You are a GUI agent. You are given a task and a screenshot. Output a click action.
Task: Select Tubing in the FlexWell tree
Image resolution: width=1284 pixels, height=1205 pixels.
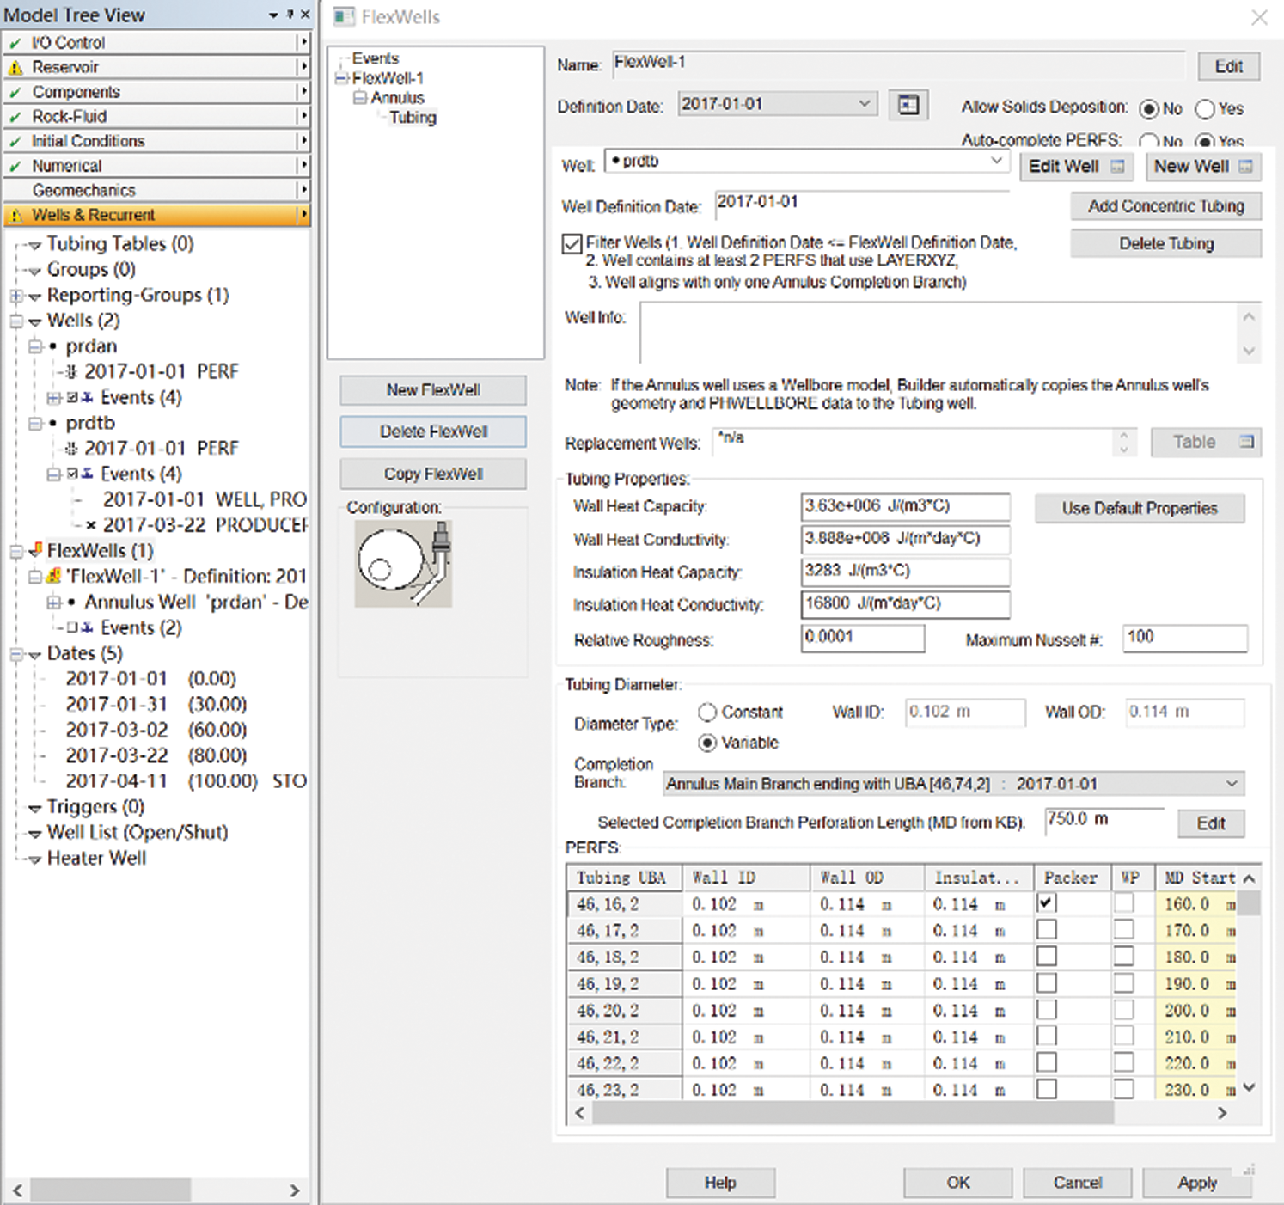(413, 118)
